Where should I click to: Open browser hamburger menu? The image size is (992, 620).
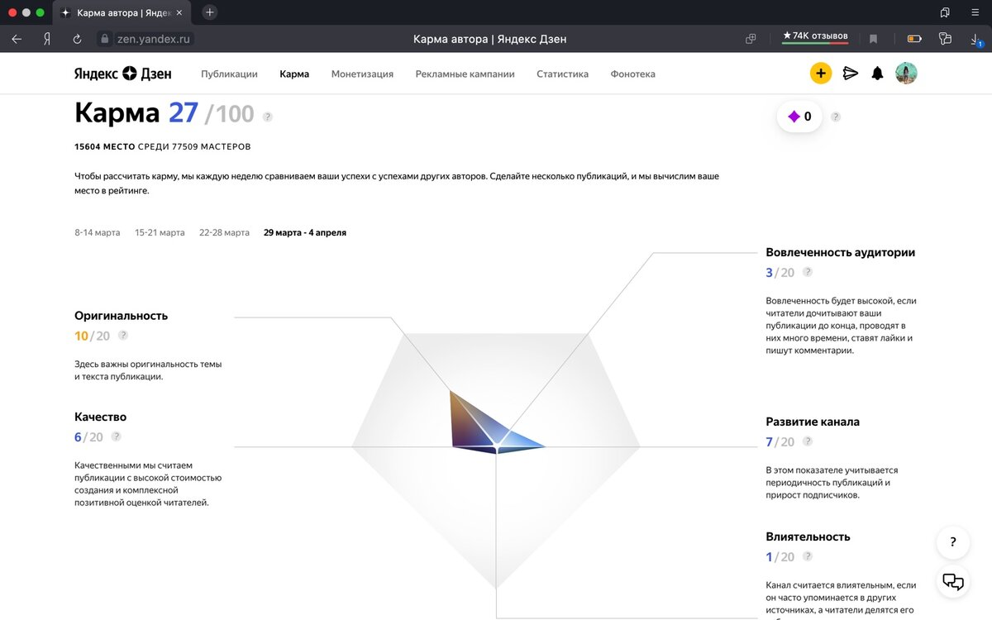(975, 12)
